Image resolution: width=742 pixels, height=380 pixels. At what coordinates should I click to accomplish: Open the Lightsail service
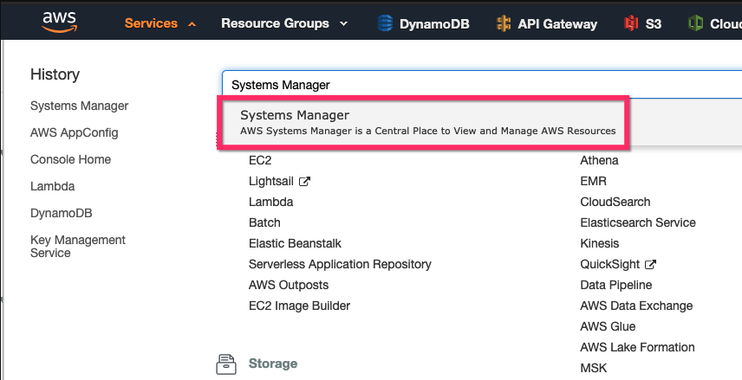click(x=271, y=181)
